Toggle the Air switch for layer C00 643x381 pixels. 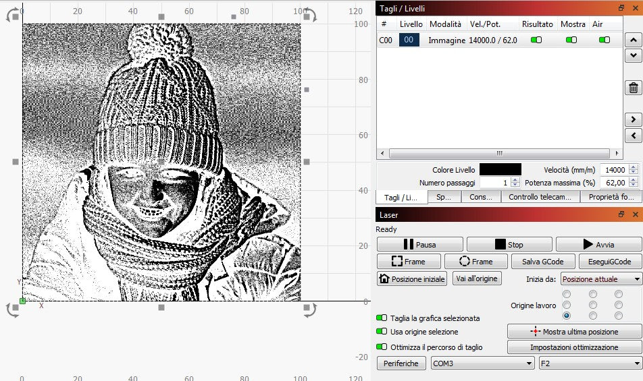[x=604, y=40]
